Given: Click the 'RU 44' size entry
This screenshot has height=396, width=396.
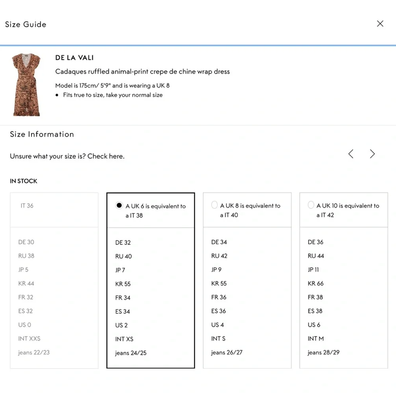Looking at the screenshot, I should [316, 256].
